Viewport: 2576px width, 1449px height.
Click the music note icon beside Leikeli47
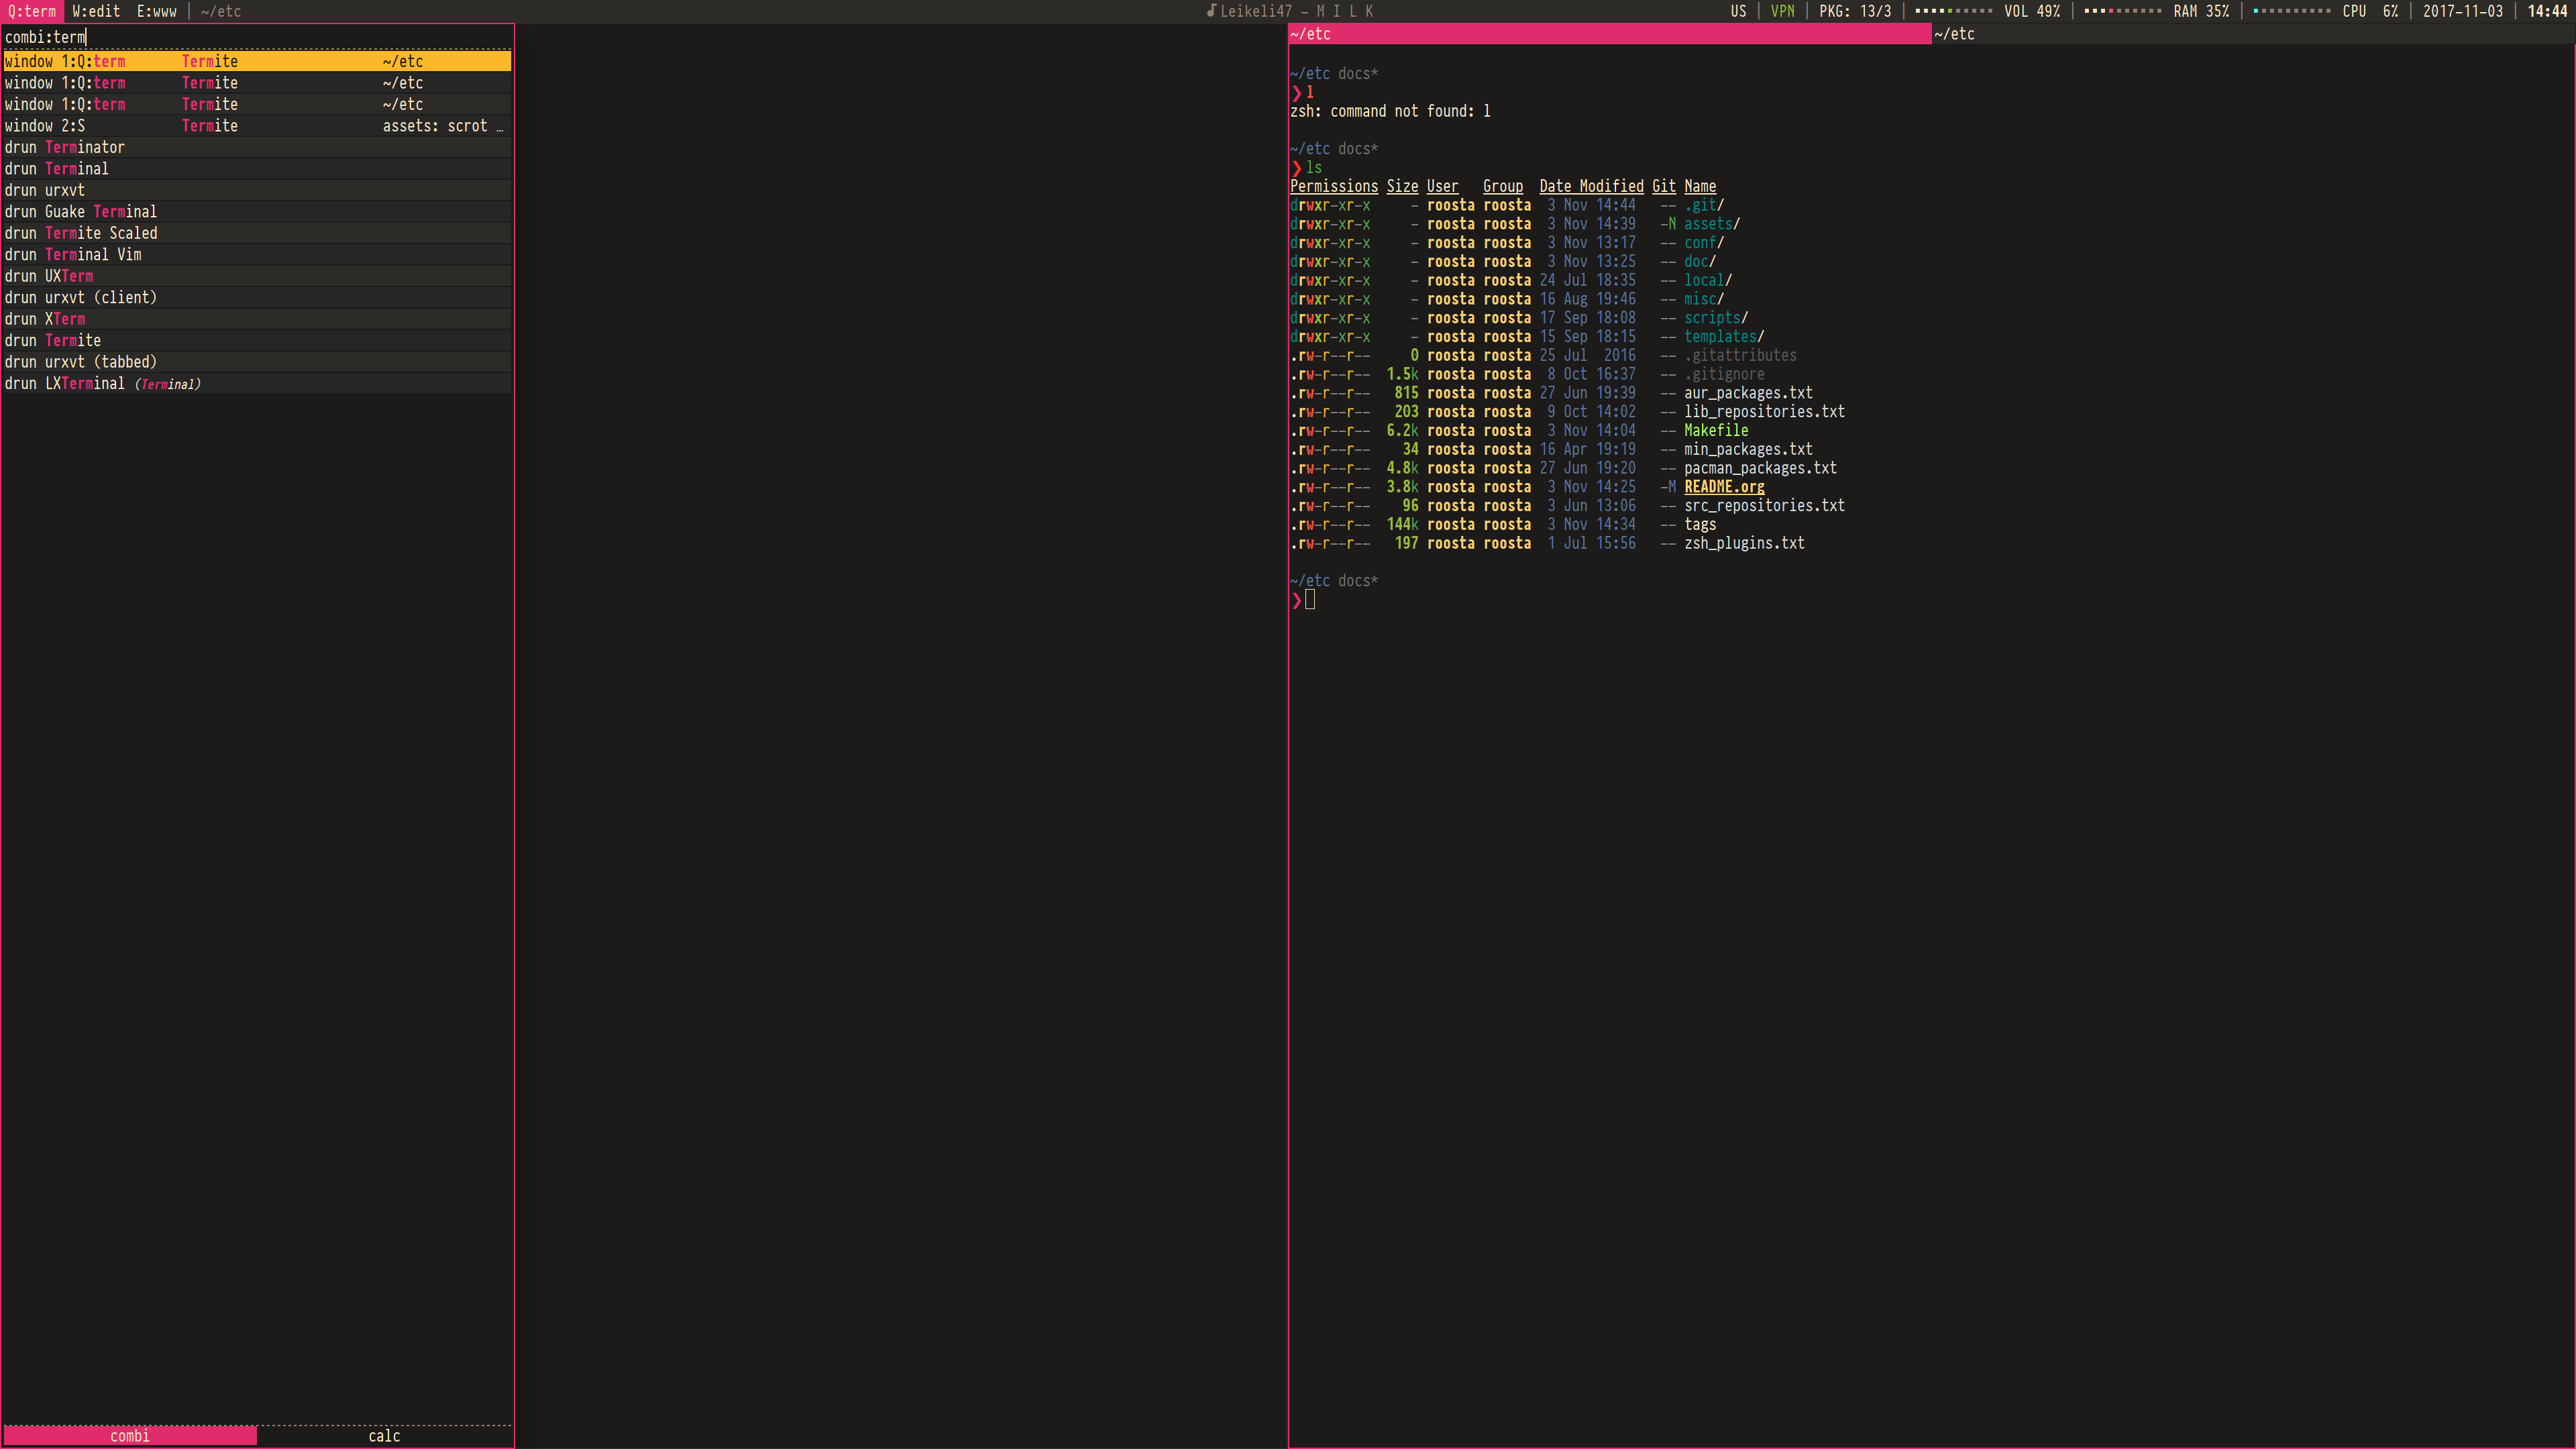1211,11
